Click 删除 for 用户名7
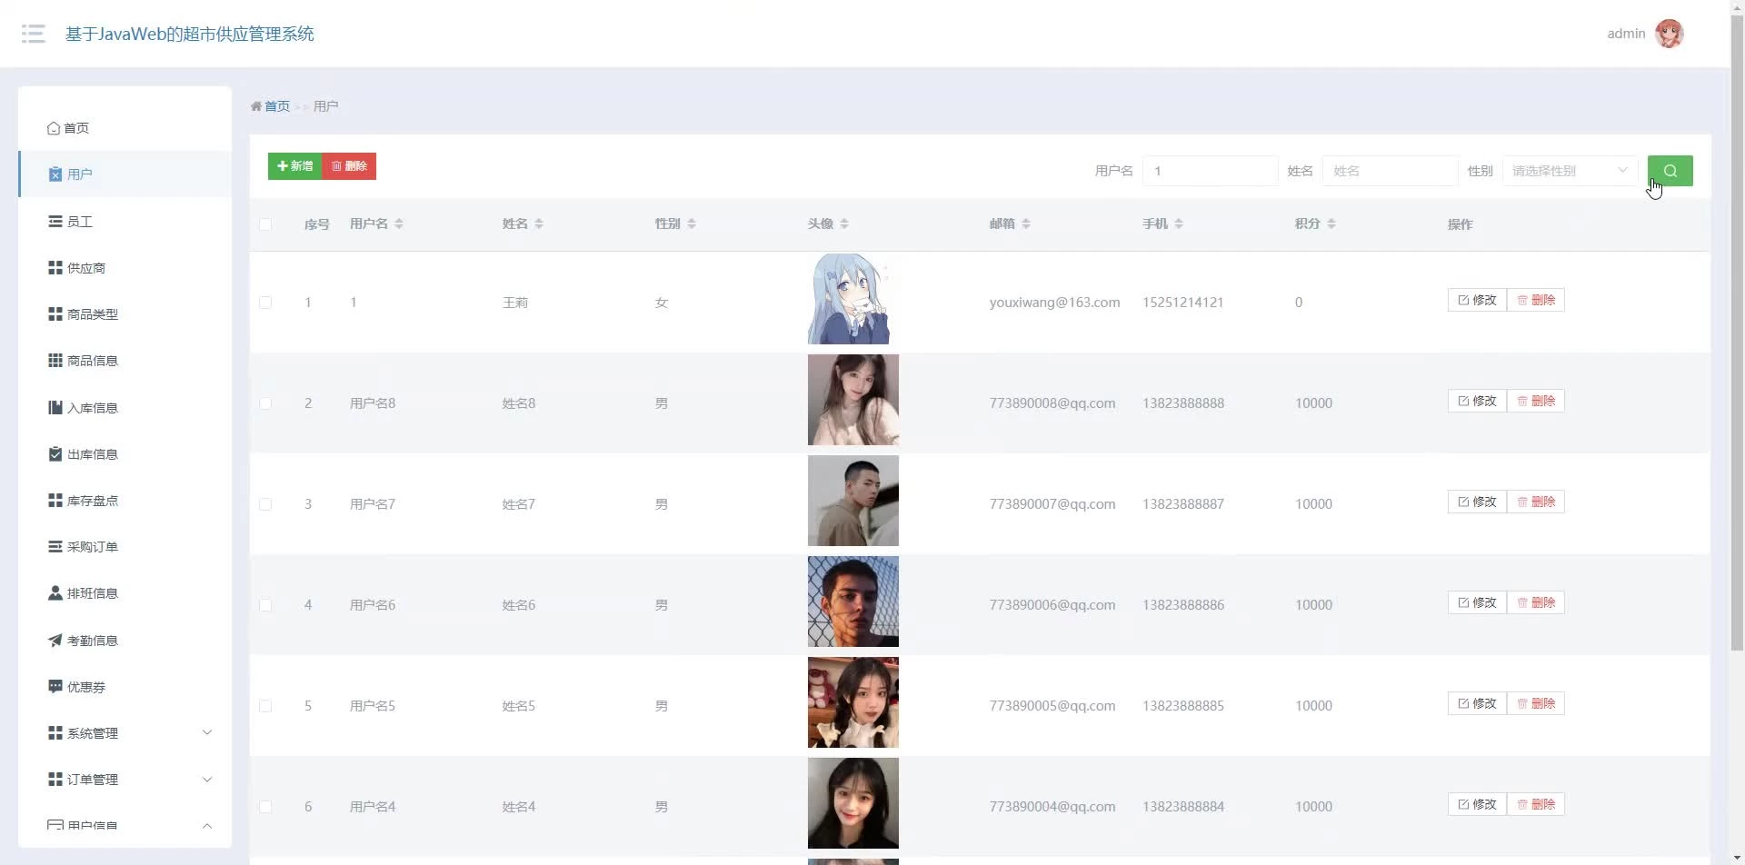The image size is (1745, 865). (1536, 502)
